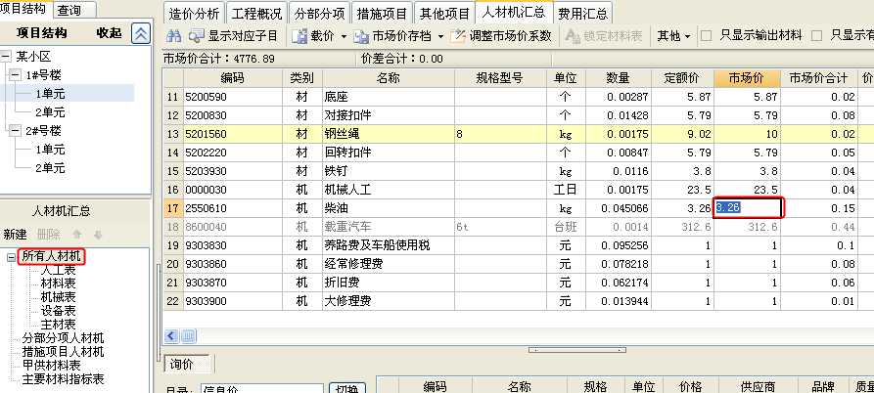
Task: Switch to the 造价分析 tab
Action: (194, 14)
